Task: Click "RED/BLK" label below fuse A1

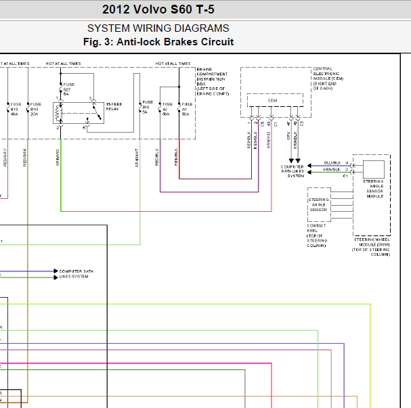Action: pos(176,157)
